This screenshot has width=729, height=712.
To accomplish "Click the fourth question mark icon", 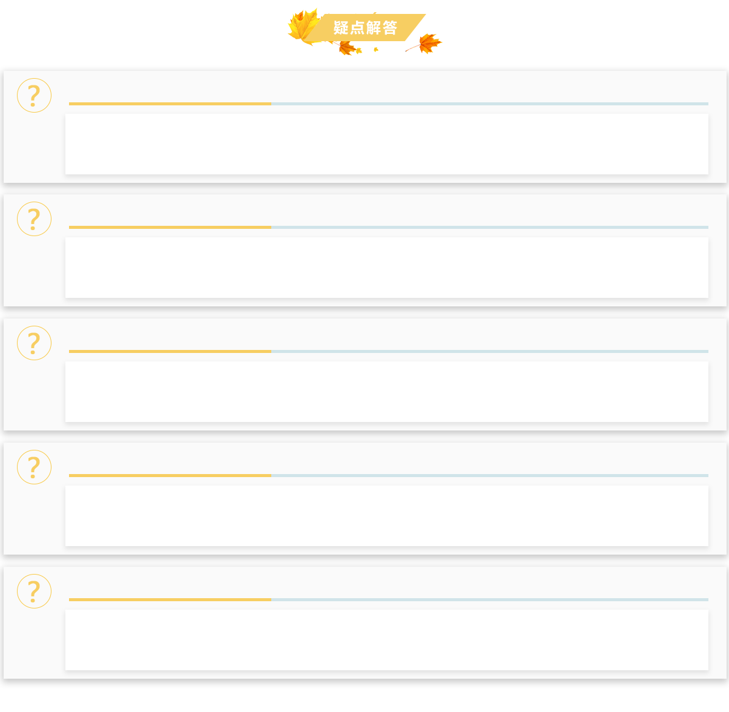I will click(x=34, y=467).
